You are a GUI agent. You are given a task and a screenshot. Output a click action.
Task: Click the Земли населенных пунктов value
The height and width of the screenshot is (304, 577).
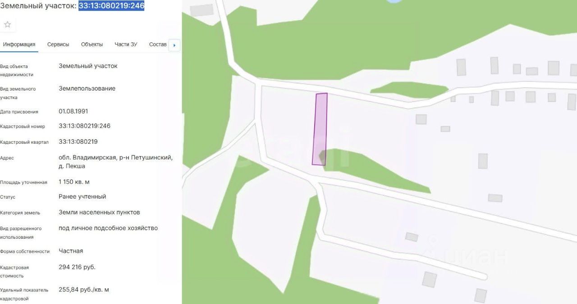tap(99, 212)
